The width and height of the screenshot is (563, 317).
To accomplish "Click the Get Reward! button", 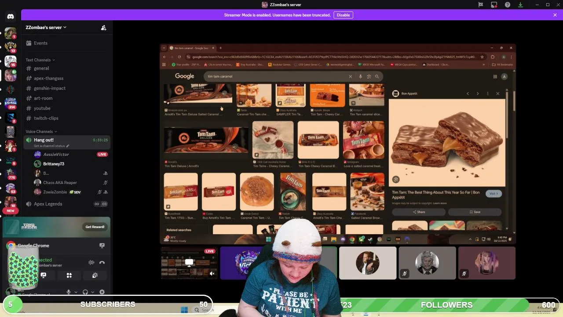I will 95,227.
